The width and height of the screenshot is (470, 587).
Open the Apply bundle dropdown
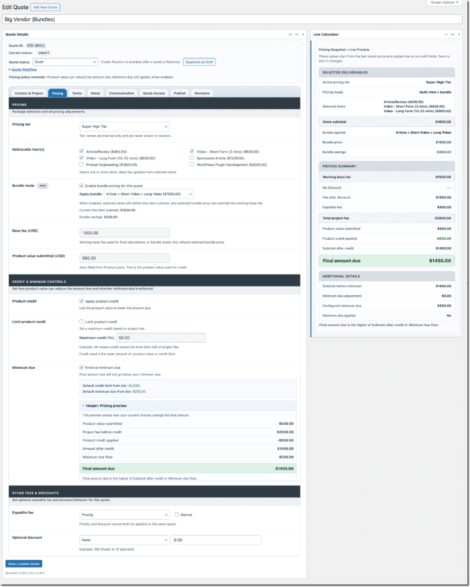click(149, 194)
